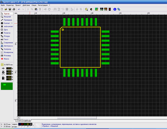
Task: Select the Измеритель measure tool
Action: [x=7, y=52]
